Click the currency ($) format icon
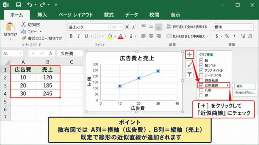Viewport: 259px width, 145px height. point(217,36)
